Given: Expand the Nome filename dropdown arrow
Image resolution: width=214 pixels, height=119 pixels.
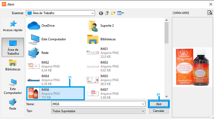Looking at the screenshot, I should [x=143, y=104].
